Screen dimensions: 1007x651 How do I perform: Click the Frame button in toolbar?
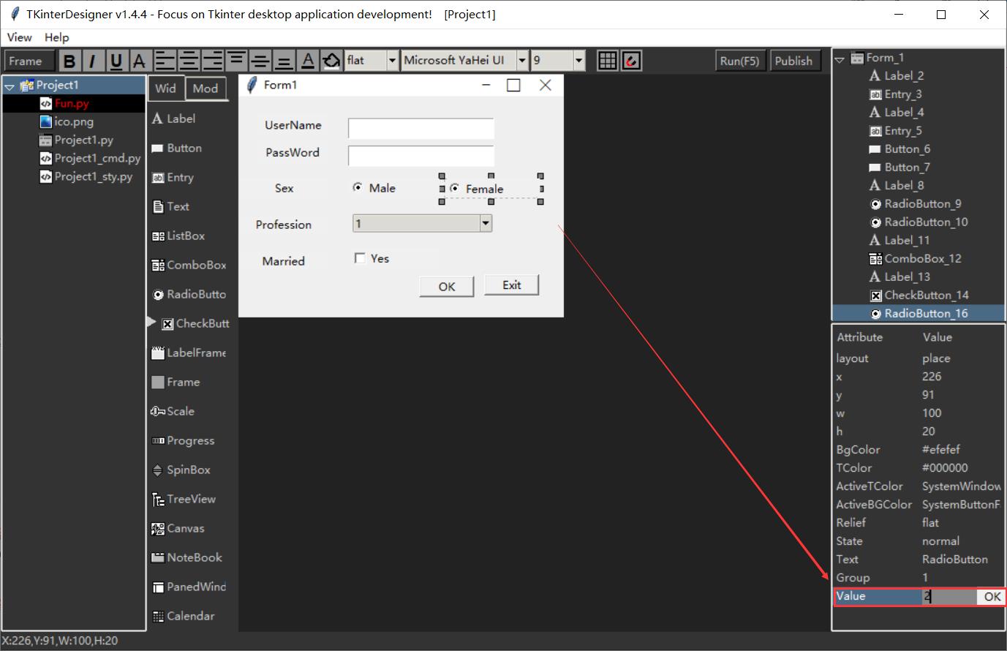click(29, 61)
